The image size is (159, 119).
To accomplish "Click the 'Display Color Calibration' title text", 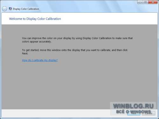I will coord(26,9).
